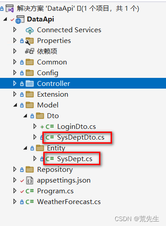This screenshot has height=226, width=166.
Task: Click the Properties wrench folder icon
Action: tap(29, 41)
